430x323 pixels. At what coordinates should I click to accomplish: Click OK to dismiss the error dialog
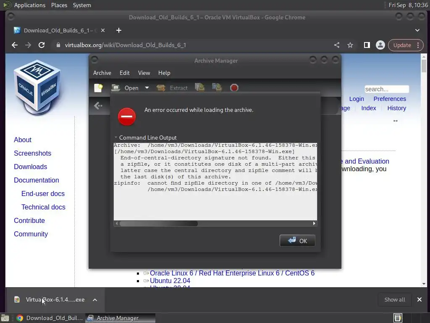point(297,241)
